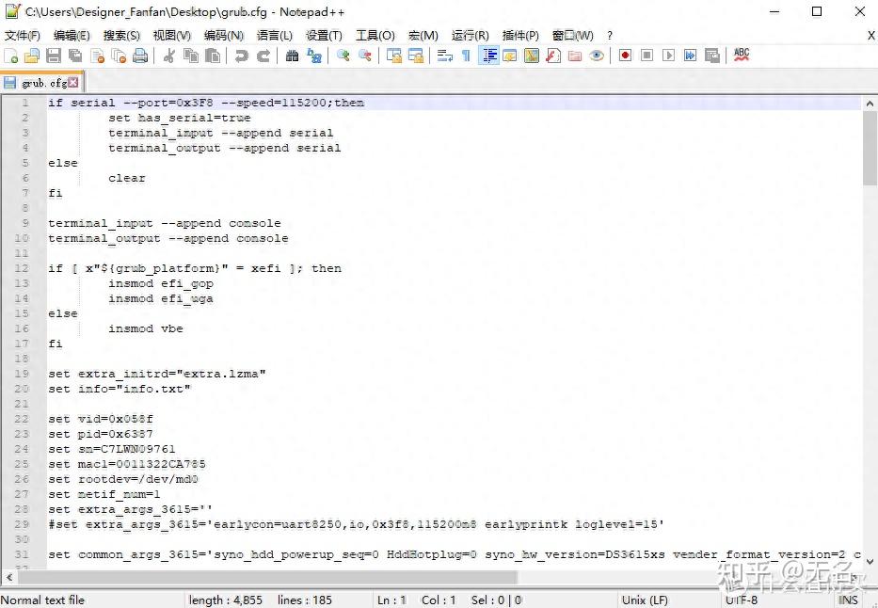Zoom out using the magnifier minus icon
The height and width of the screenshot is (608, 878).
(x=364, y=56)
